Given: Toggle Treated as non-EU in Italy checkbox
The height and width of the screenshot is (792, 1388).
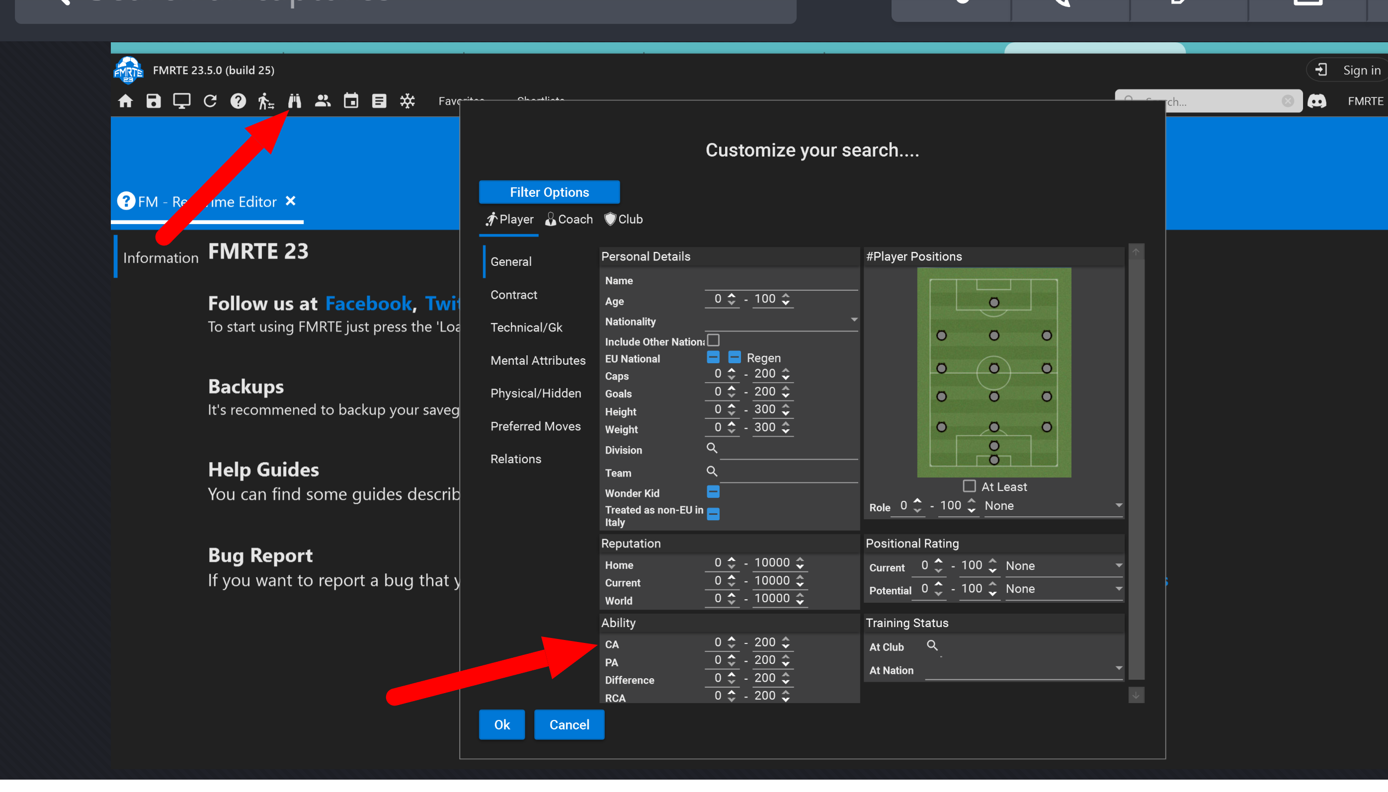Looking at the screenshot, I should (x=713, y=514).
